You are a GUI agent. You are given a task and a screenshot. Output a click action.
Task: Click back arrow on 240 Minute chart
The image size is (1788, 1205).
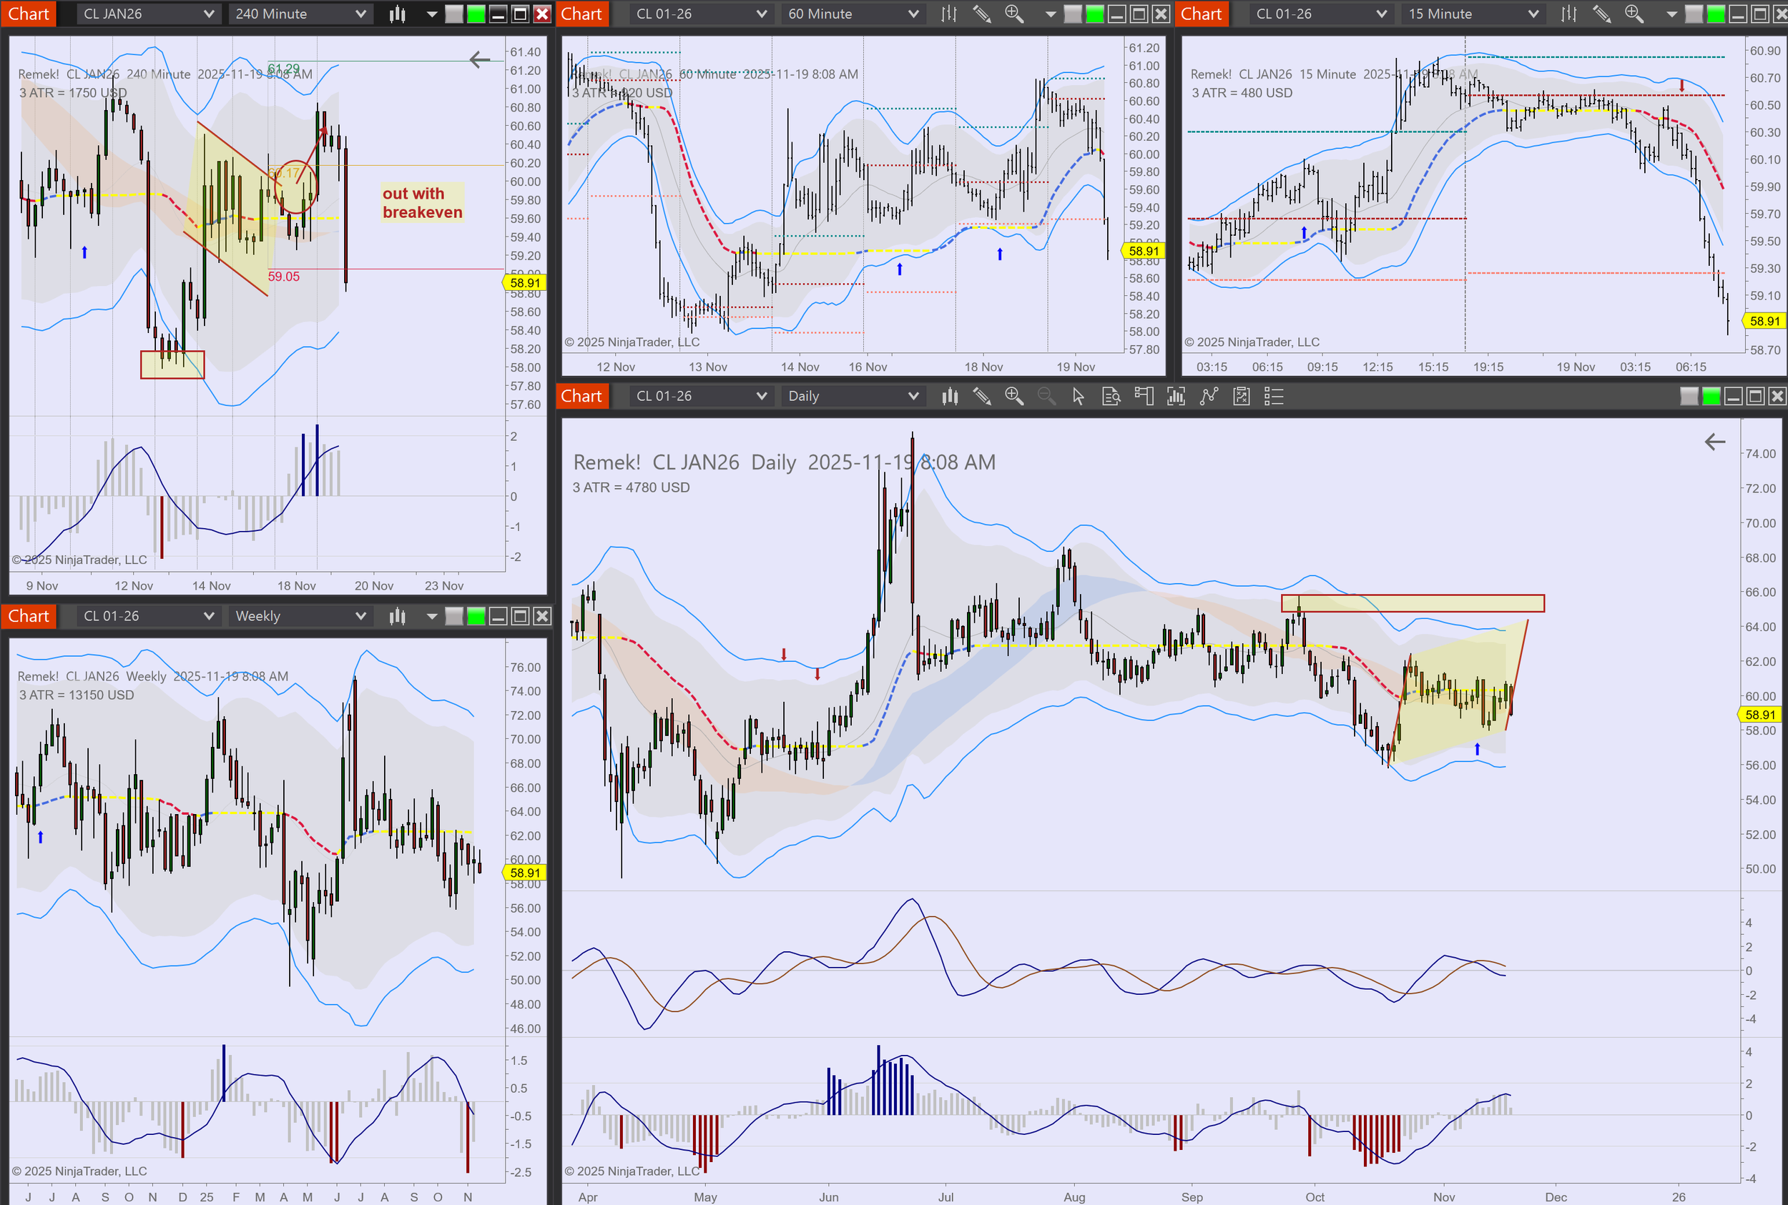(x=479, y=59)
